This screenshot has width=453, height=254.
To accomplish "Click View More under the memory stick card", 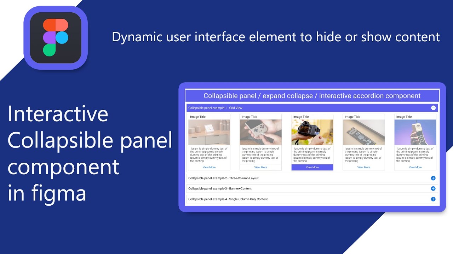I will click(364, 167).
